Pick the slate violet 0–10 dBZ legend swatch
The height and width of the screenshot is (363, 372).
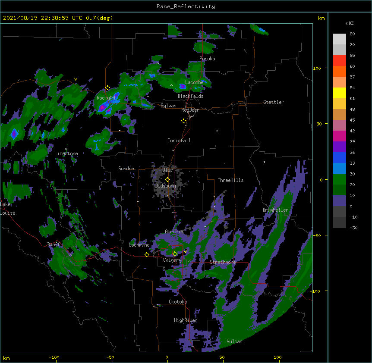click(339, 201)
